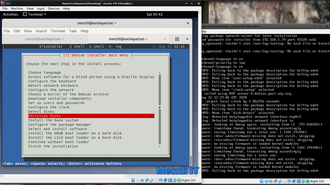Click CPU virtualization indicator in Xochiquetzal status bar
330x185 pixels.
click(170, 180)
